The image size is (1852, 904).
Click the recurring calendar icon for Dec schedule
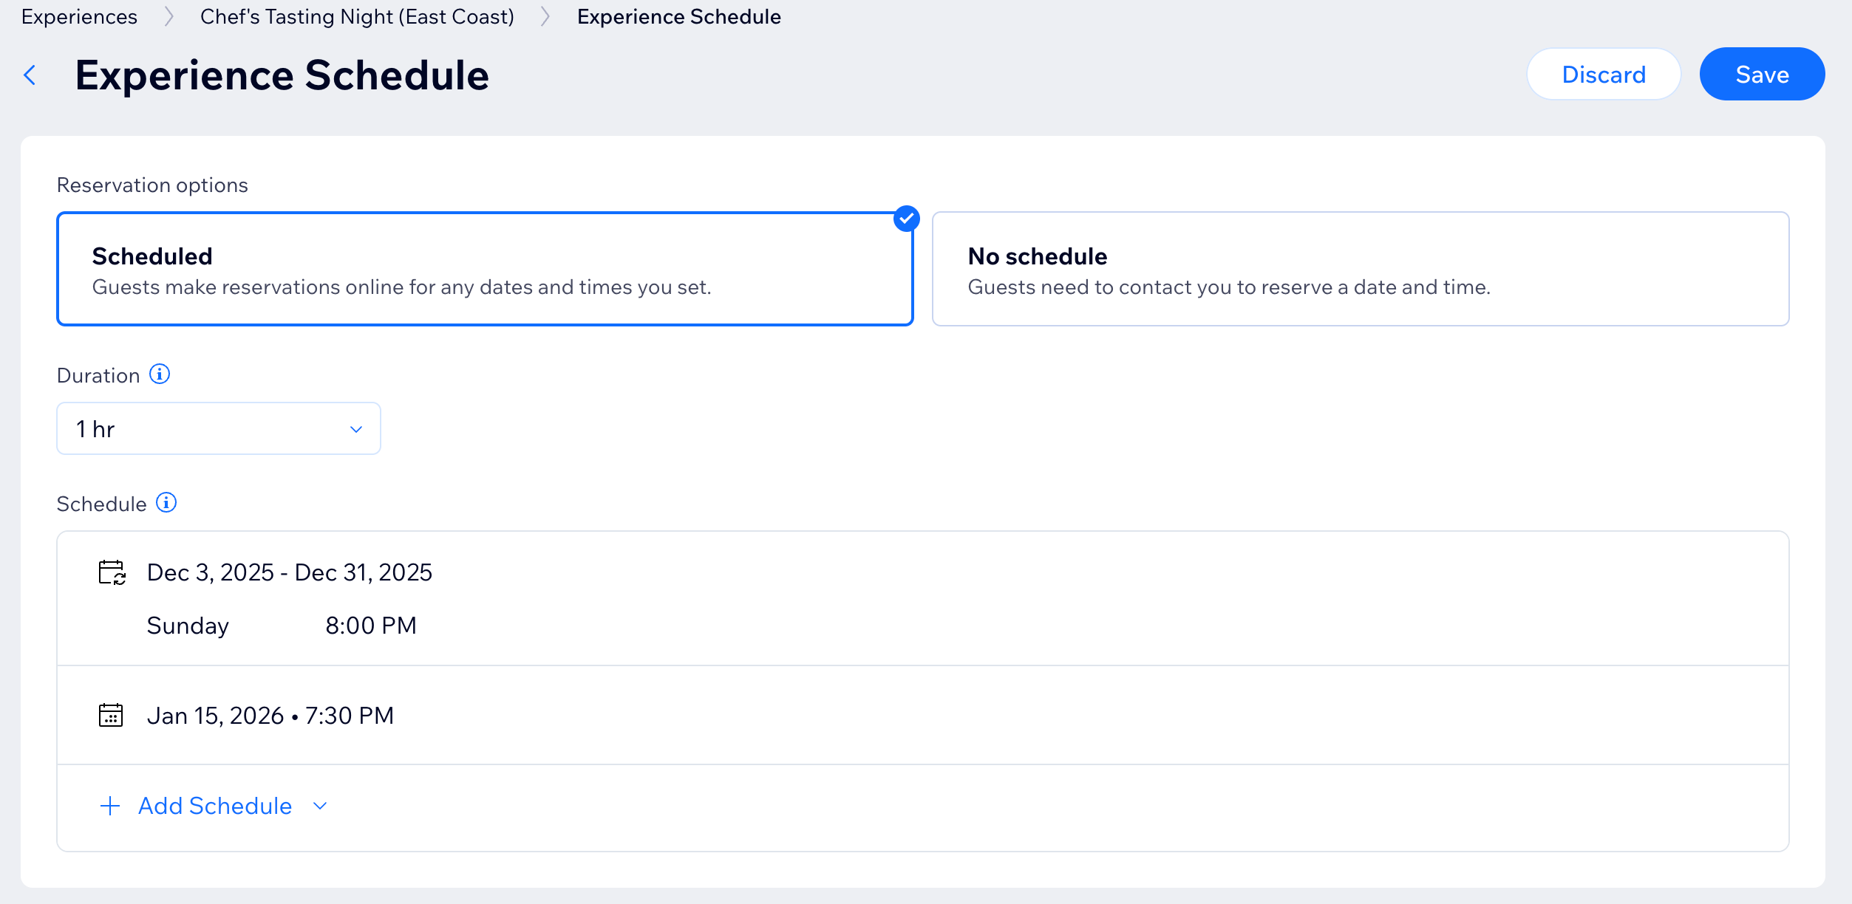112,572
